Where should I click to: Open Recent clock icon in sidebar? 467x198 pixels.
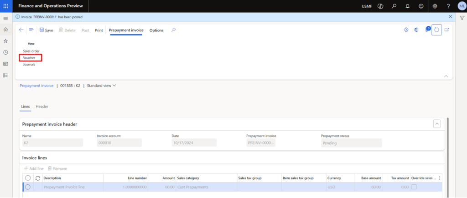click(x=5, y=52)
